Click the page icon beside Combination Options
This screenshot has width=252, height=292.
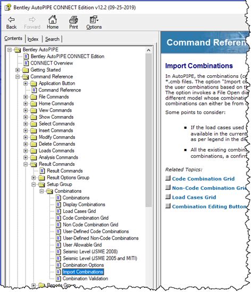[x=58, y=265]
